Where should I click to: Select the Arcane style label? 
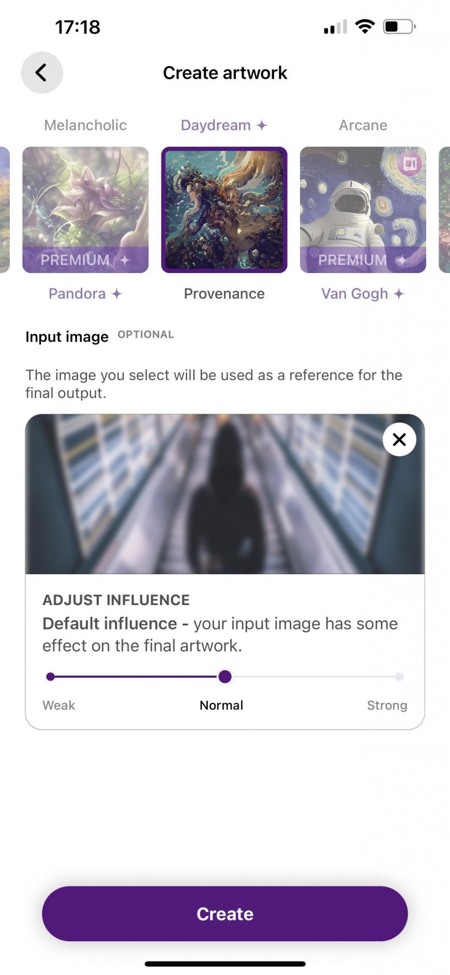pyautogui.click(x=363, y=125)
